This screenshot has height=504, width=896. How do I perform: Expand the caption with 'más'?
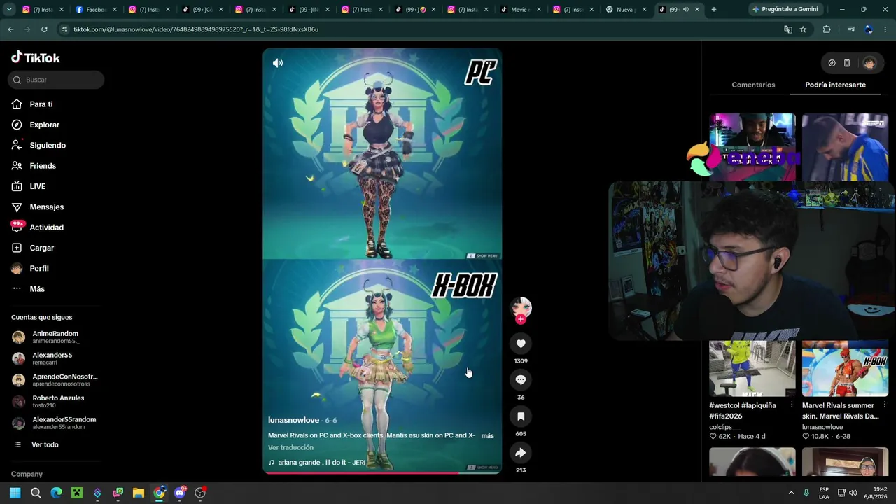coord(487,436)
